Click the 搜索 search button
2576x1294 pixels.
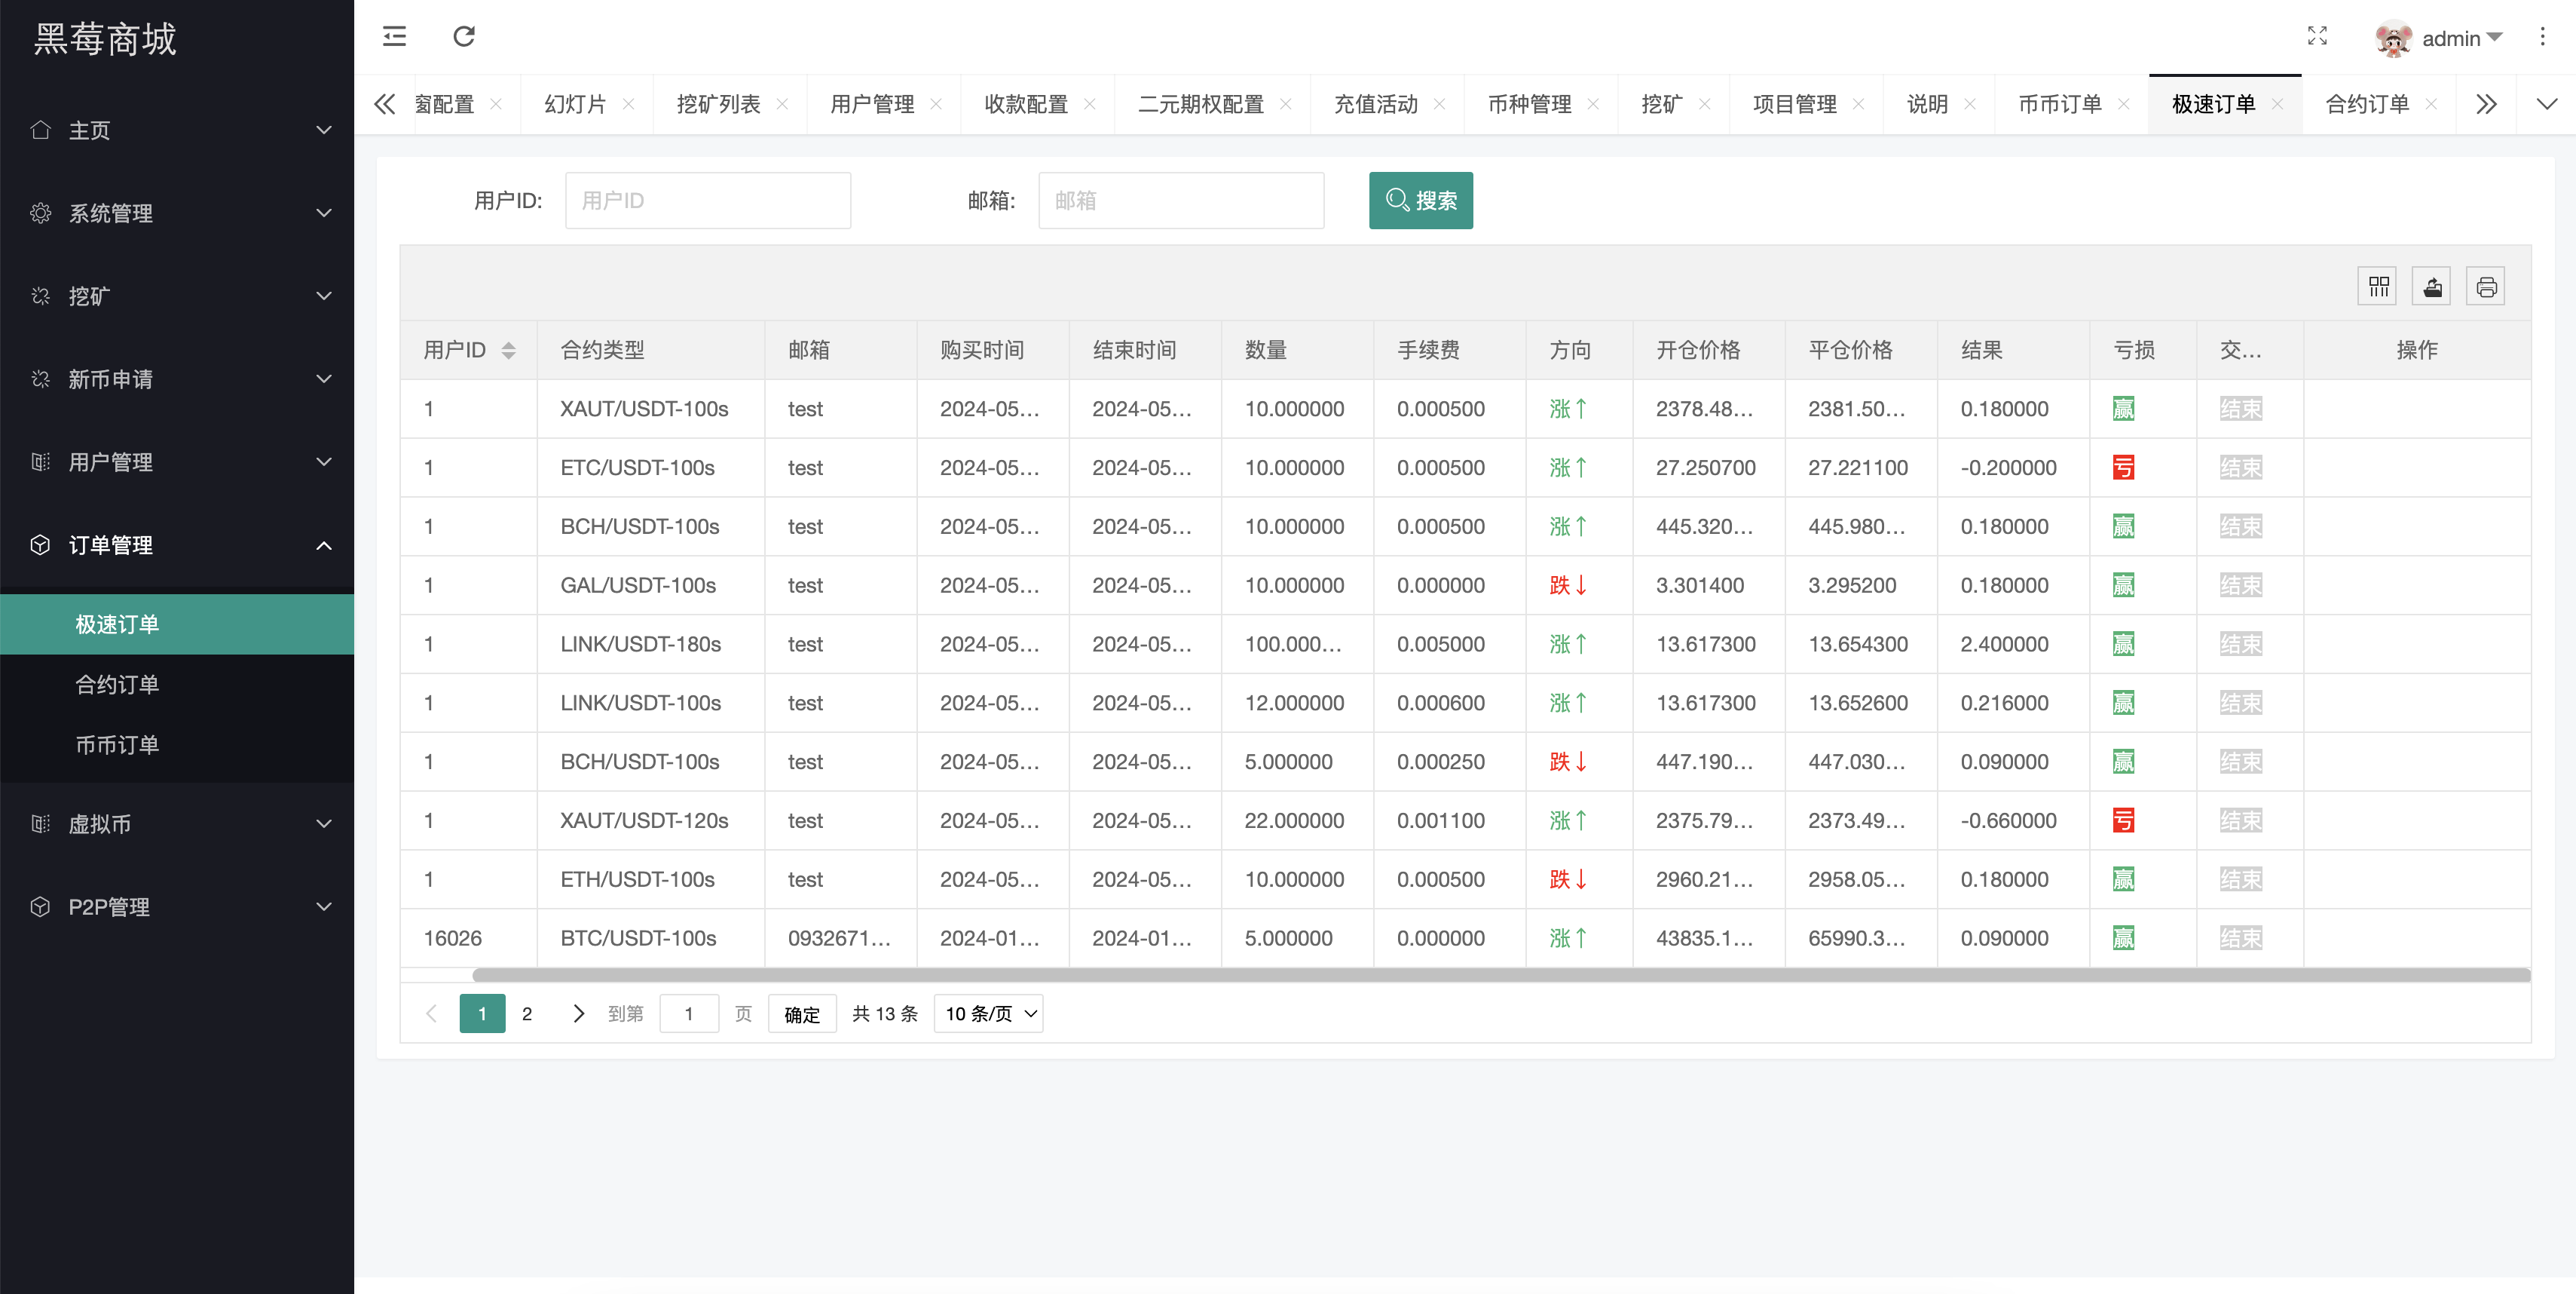(1420, 200)
